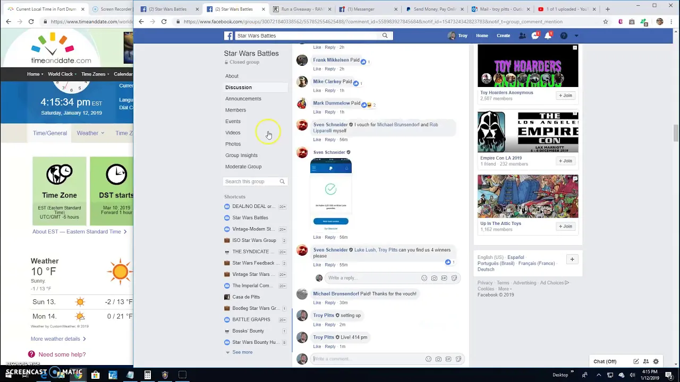The image size is (680, 382).
Task: Open Chrome profile avatar in toolbar
Action: coord(660,22)
